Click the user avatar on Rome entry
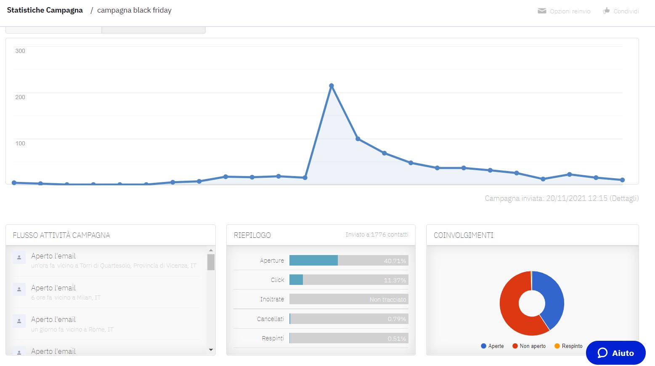This screenshot has height=366, width=655. point(19,321)
